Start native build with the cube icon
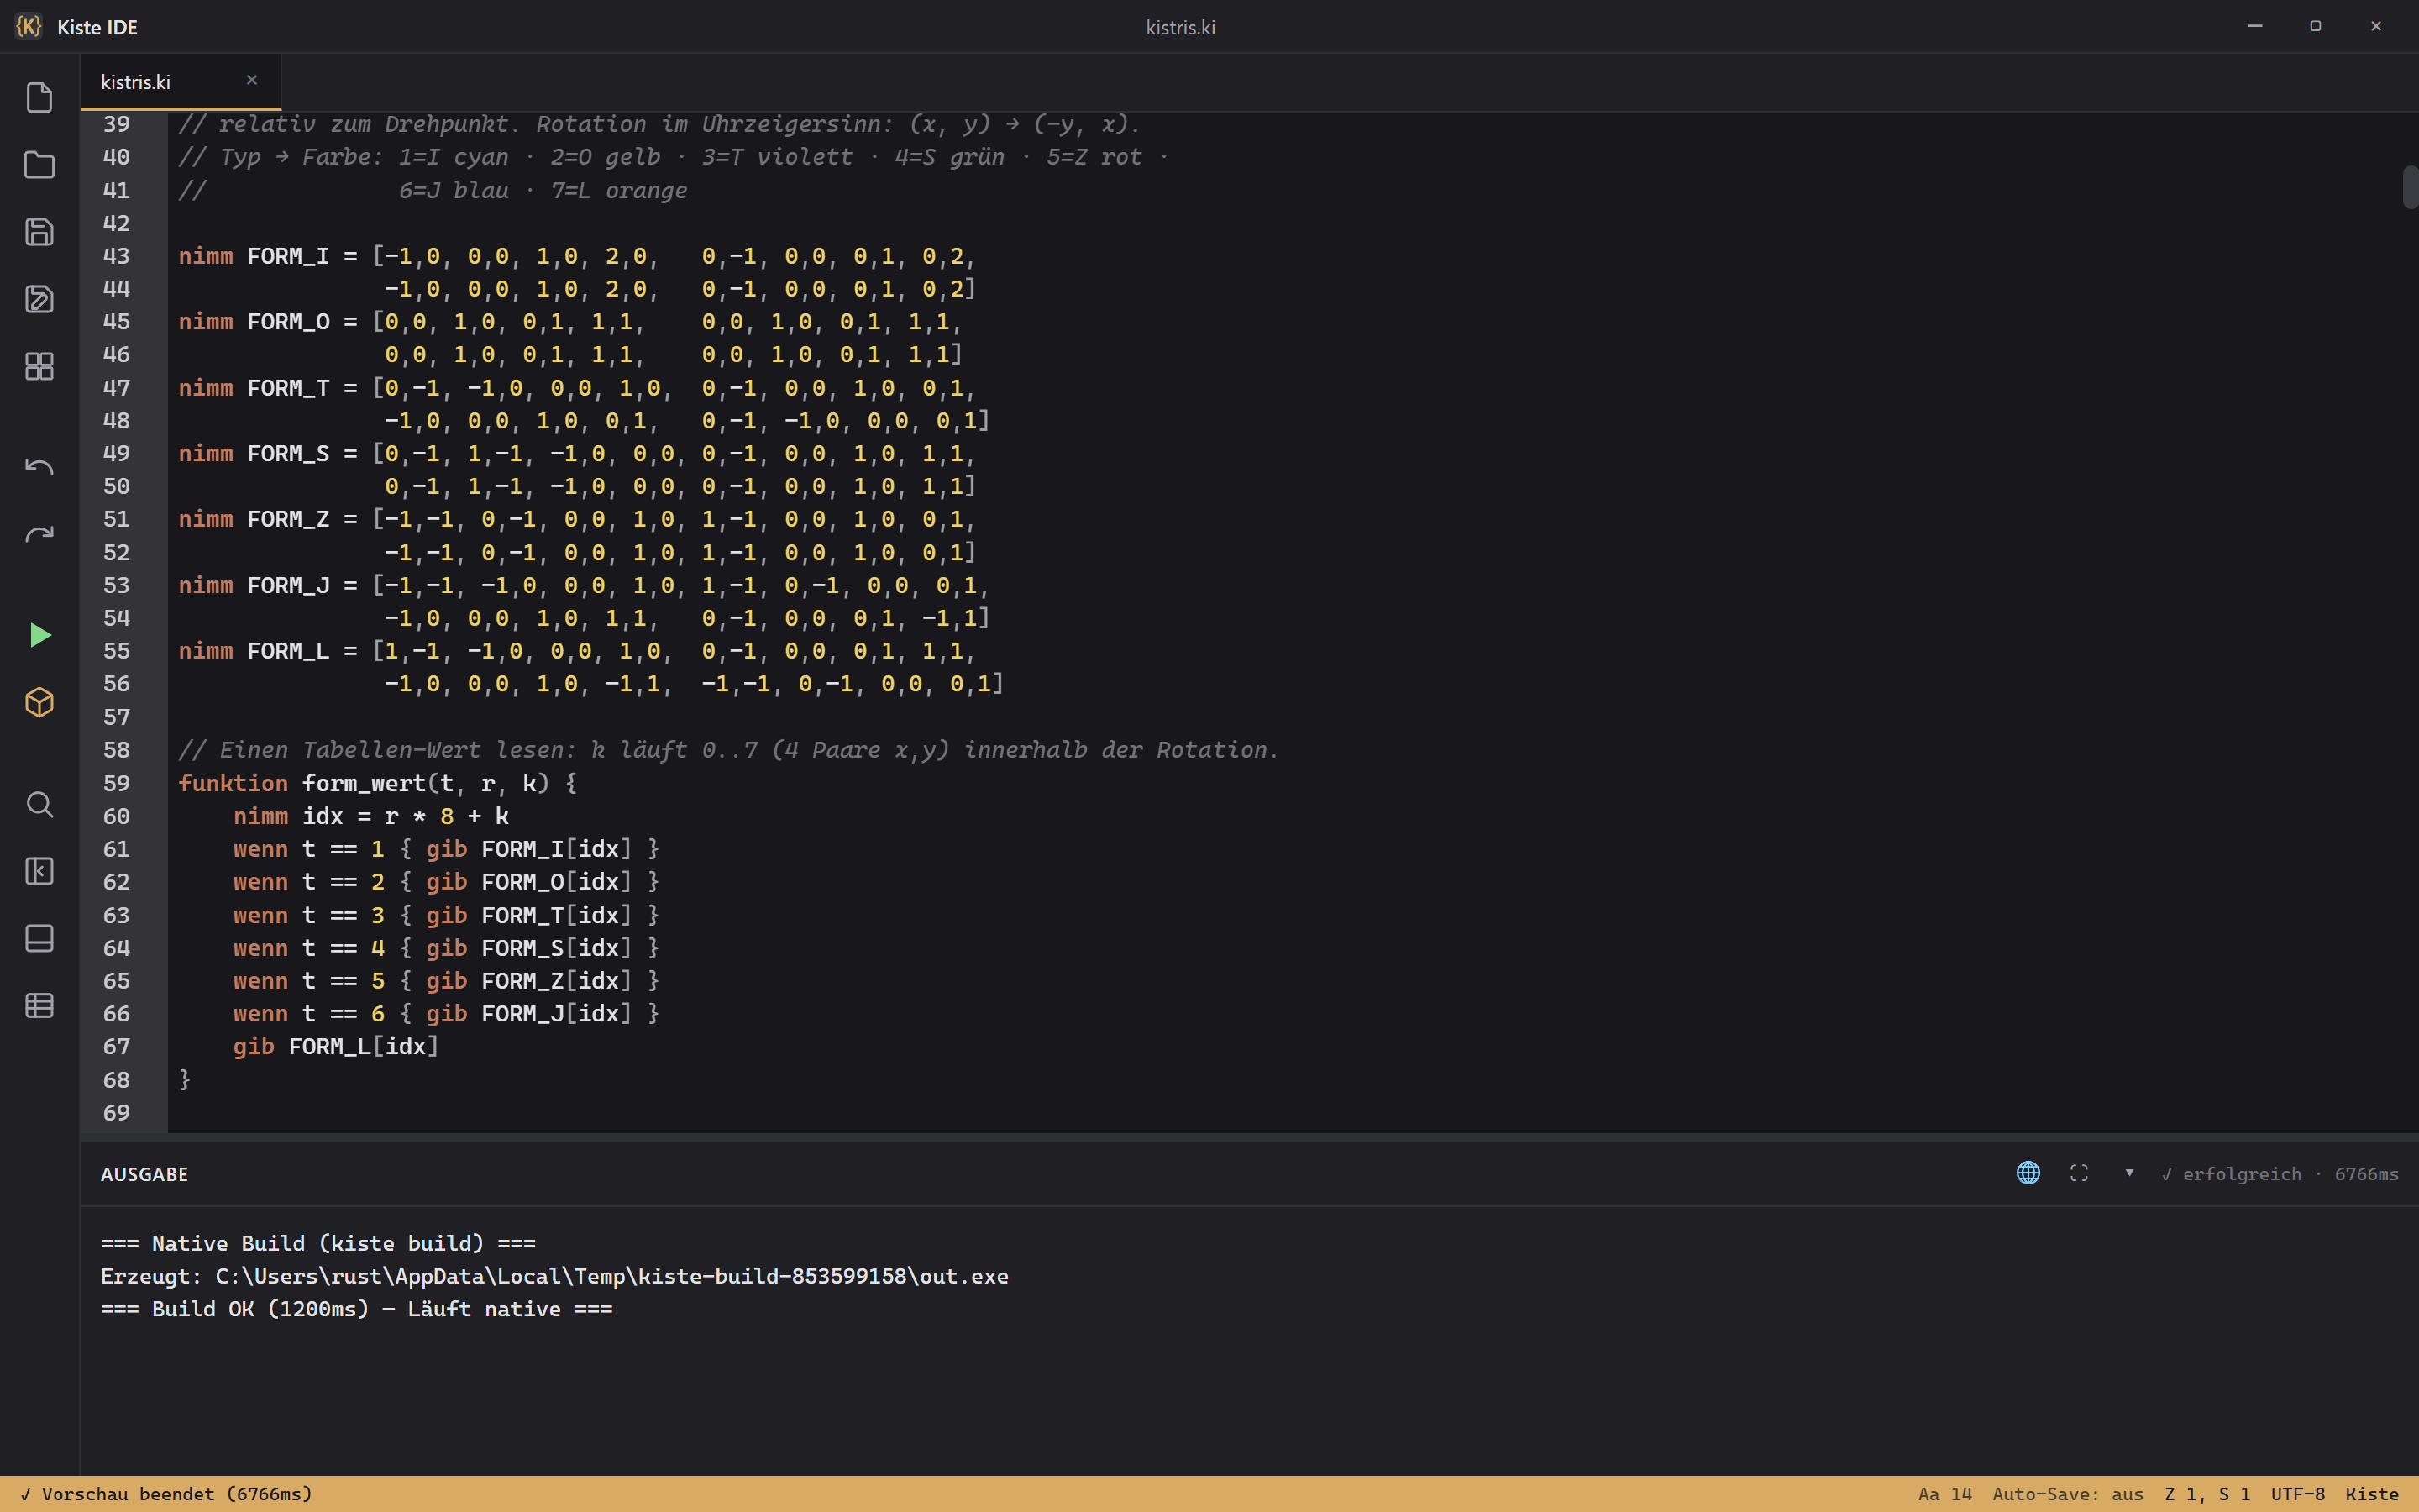Image resolution: width=2419 pixels, height=1512 pixels. coord(39,702)
